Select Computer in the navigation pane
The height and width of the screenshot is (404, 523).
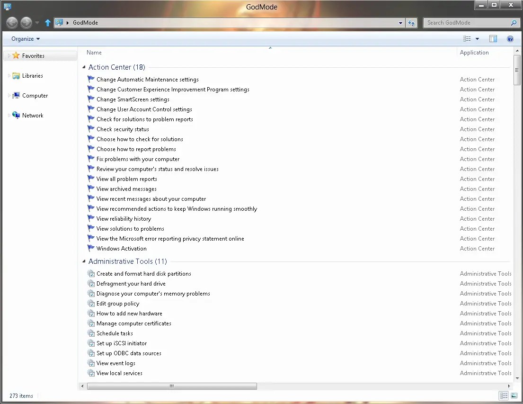(x=35, y=96)
